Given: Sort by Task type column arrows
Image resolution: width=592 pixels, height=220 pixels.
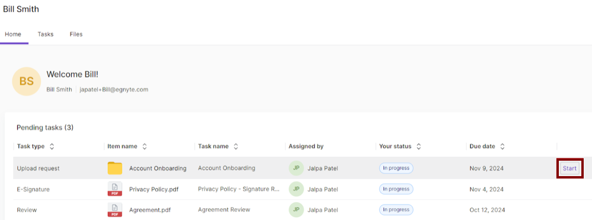Looking at the screenshot, I should tap(52, 146).
